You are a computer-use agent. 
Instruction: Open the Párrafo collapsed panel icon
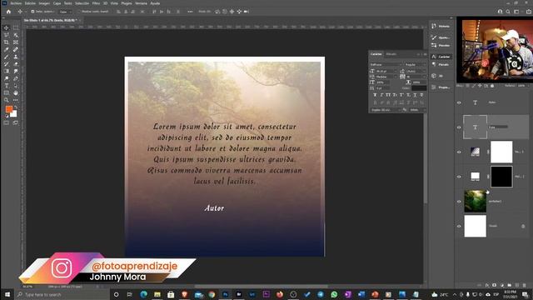coord(441,64)
